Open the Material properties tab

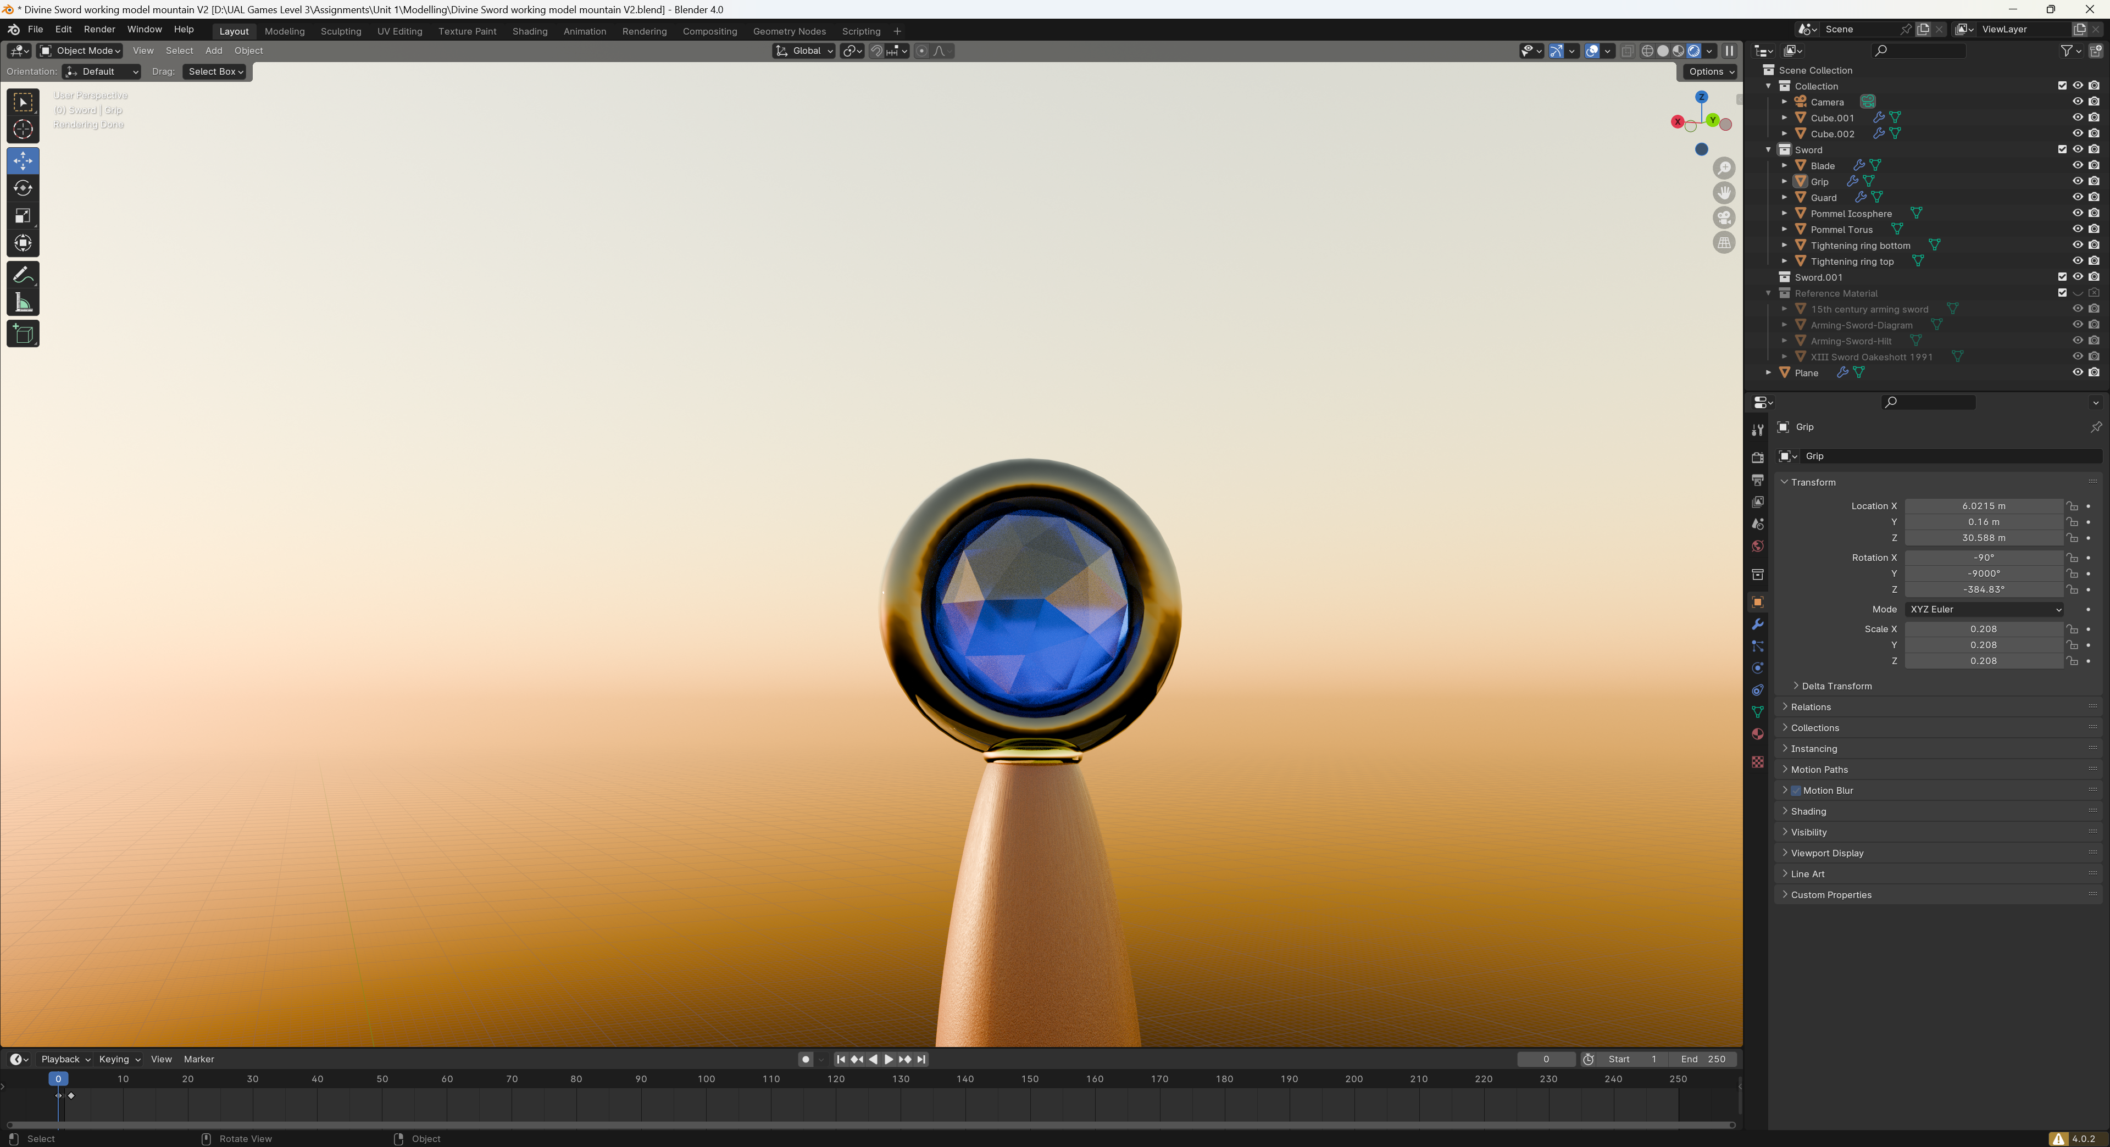1757,734
